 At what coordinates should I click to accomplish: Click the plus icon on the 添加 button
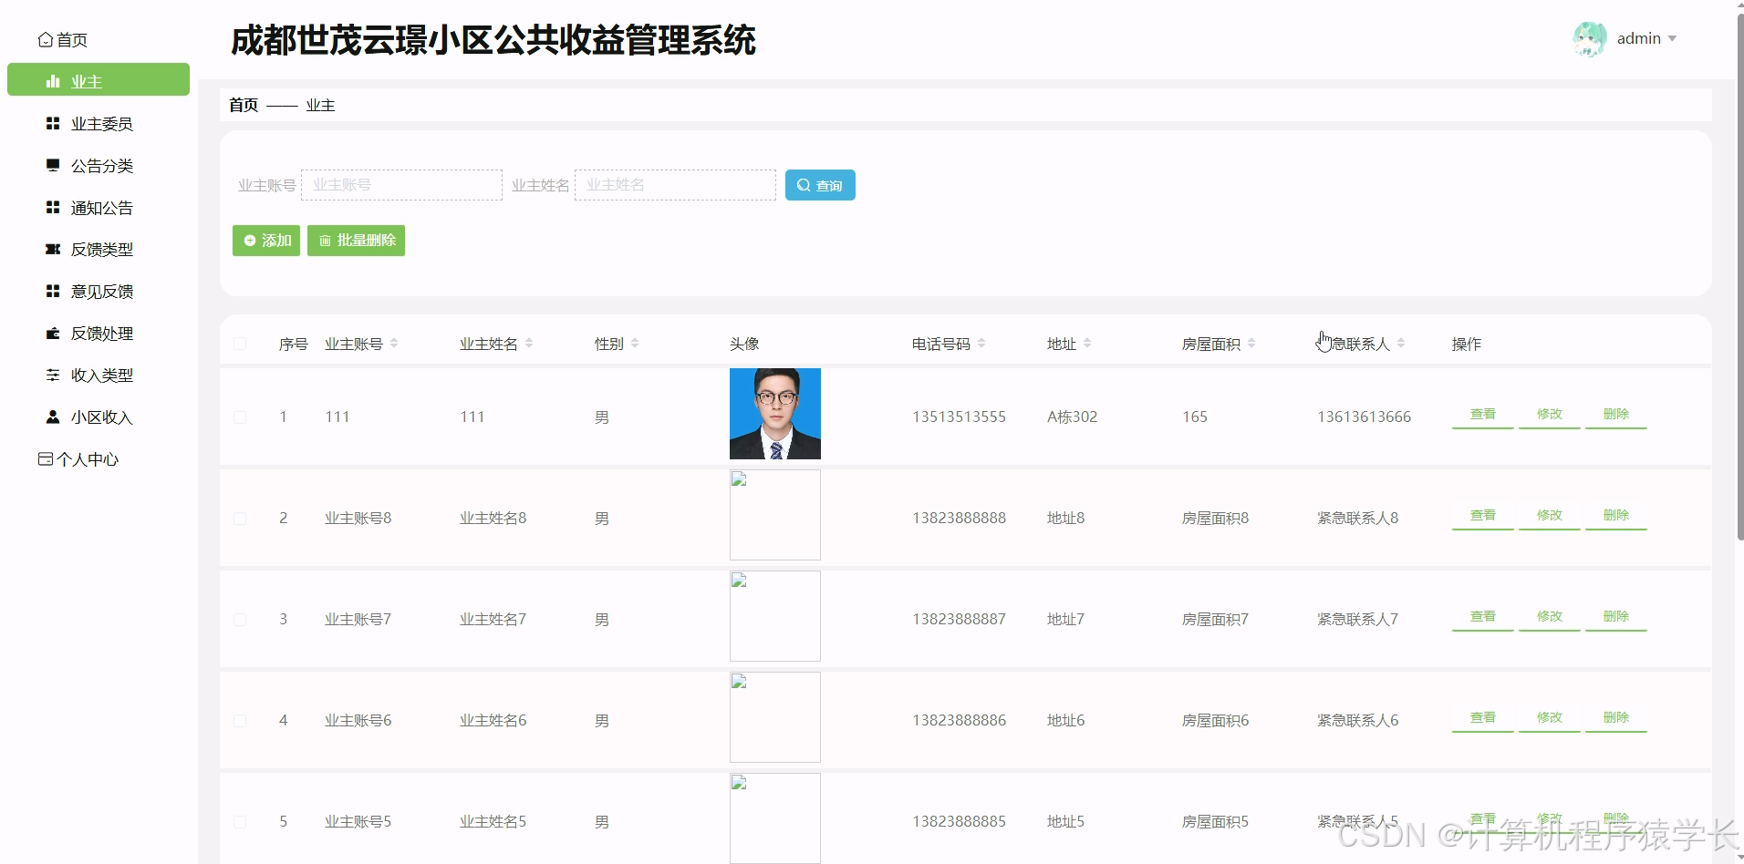pyautogui.click(x=250, y=240)
